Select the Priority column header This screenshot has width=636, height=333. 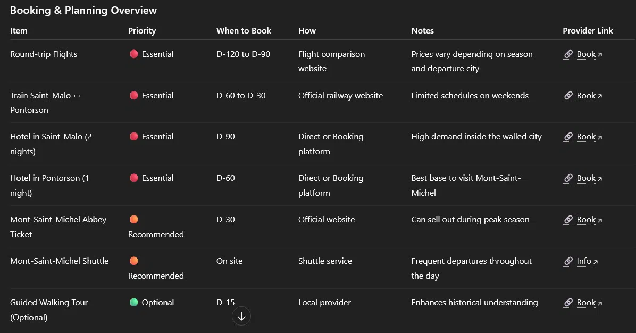click(x=142, y=30)
